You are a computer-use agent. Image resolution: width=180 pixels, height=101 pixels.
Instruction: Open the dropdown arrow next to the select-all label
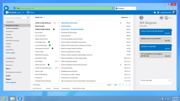(x=44, y=17)
